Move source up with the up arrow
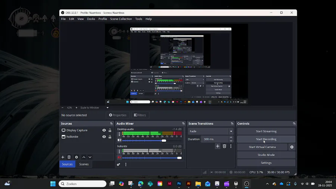 tap(84, 157)
